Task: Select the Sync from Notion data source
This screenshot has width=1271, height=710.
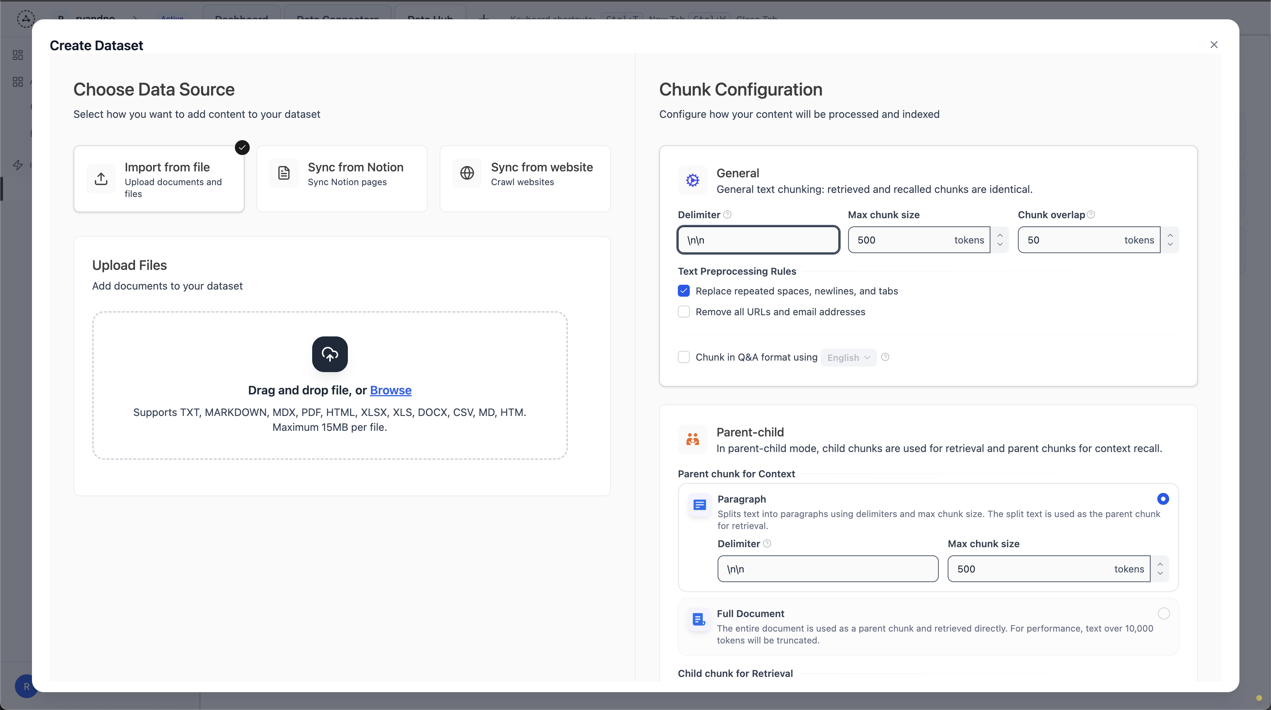Action: [342, 178]
